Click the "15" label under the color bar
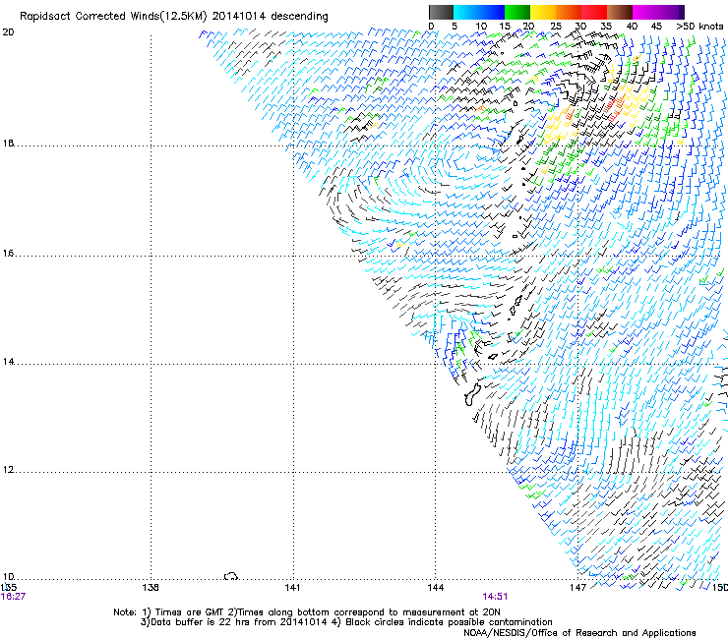728x639 pixels. click(x=505, y=26)
